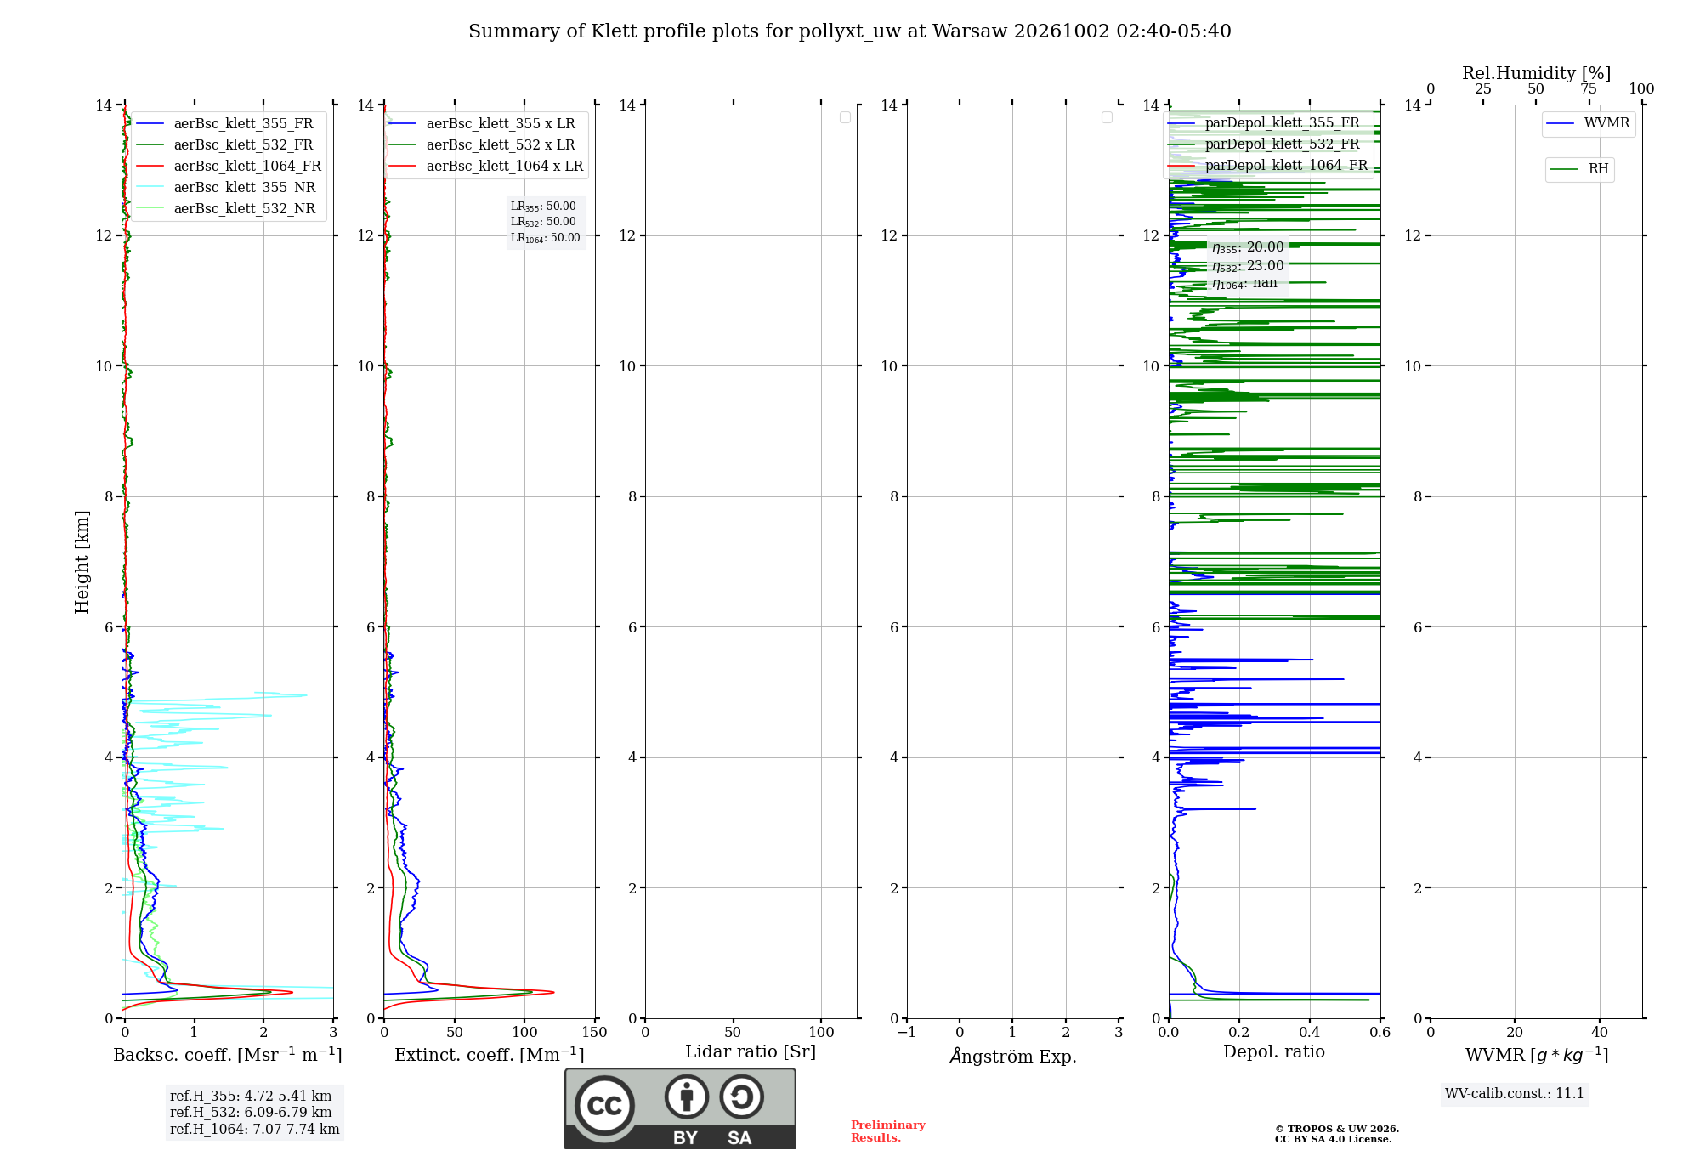Click the Creative Commons CC circle icon
The image size is (1700, 1156).
pos(604,1106)
